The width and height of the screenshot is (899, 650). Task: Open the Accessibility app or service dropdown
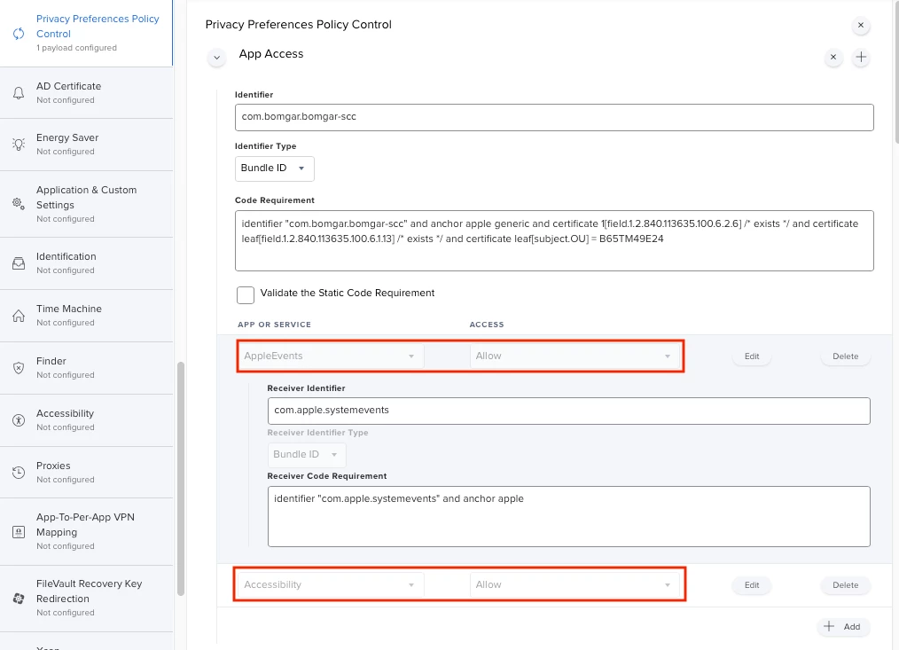click(x=331, y=585)
